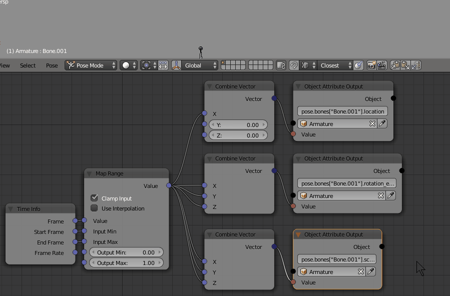Click the "(1) Armature : Bone.001" viewport label
This screenshot has height=296, width=450.
[37, 51]
